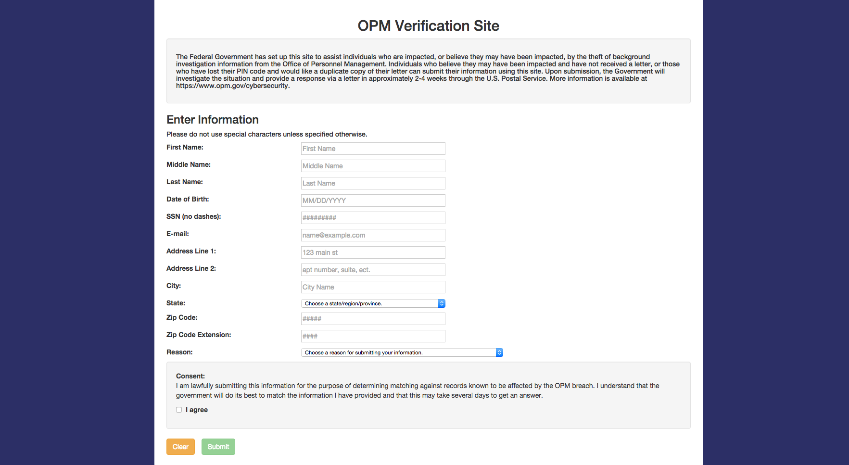The image size is (849, 465).
Task: Click the E-mail: label
Action: coord(177,234)
